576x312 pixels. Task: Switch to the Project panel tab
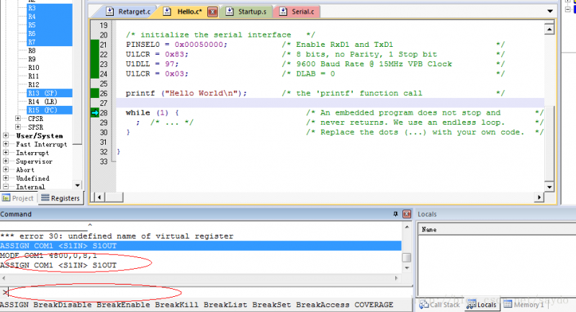pos(19,198)
